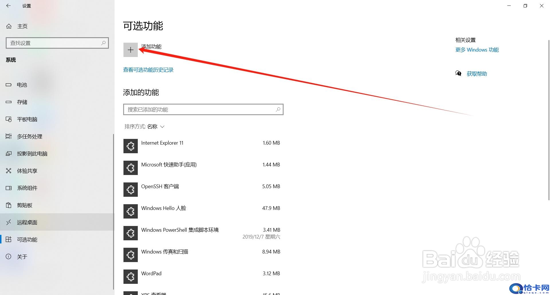Click the OpenSSH 客户端 puzzle icon
This screenshot has width=550, height=295.
pyautogui.click(x=131, y=190)
